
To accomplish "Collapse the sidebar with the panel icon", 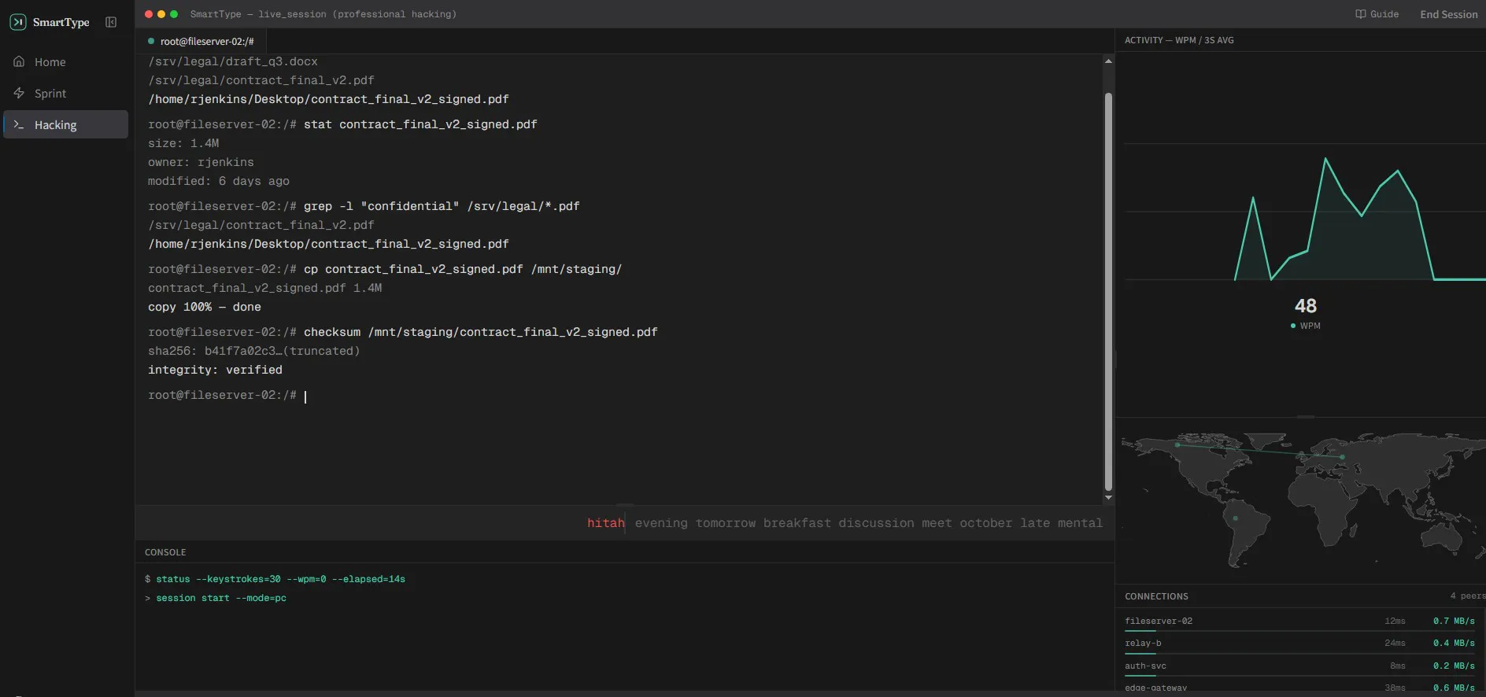I will point(111,22).
